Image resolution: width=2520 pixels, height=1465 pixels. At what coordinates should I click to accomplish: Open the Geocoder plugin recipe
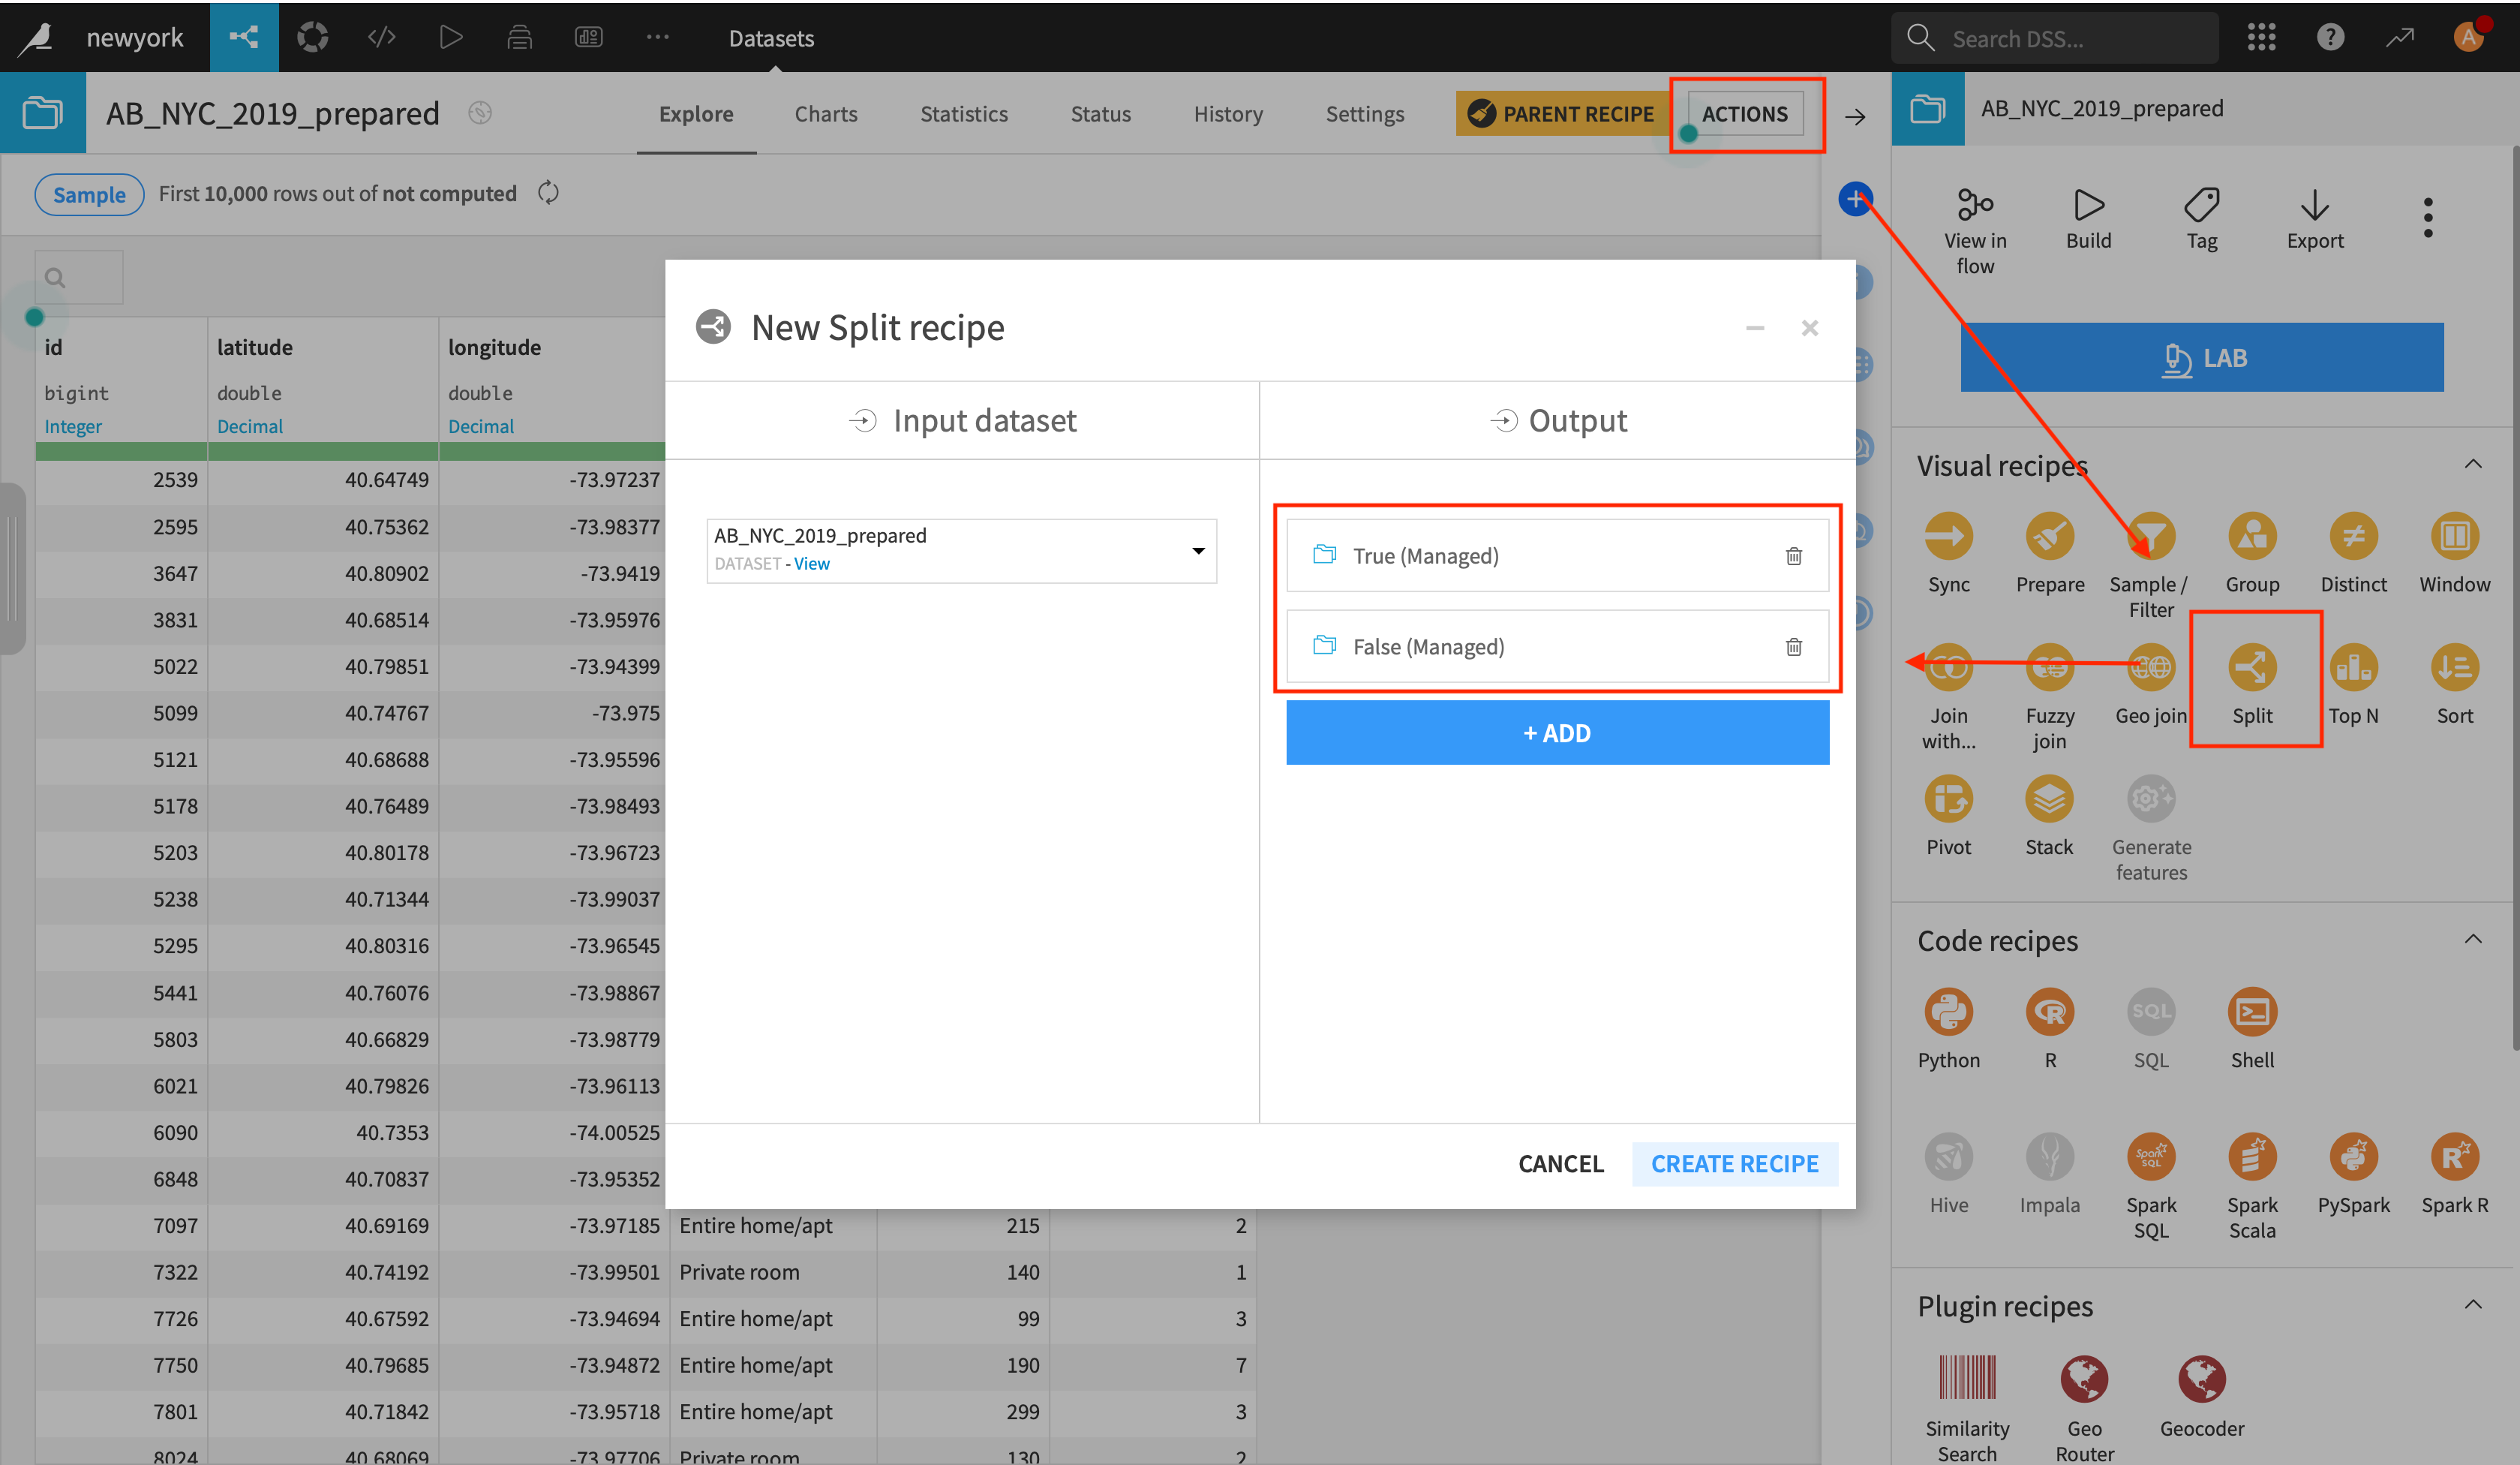coord(2201,1381)
